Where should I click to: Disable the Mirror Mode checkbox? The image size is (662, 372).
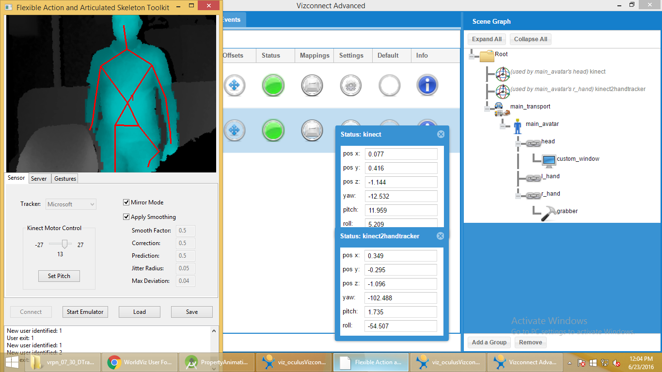click(x=126, y=202)
